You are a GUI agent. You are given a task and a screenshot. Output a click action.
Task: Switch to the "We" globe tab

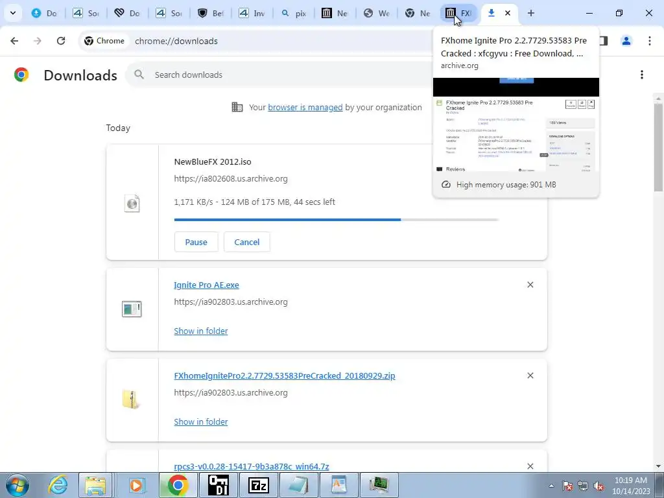[376, 13]
